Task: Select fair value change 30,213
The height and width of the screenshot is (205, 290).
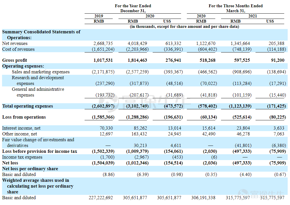Action: click(x=141, y=146)
